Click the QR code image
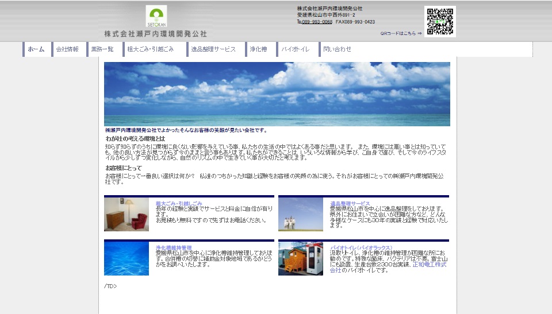 440,21
